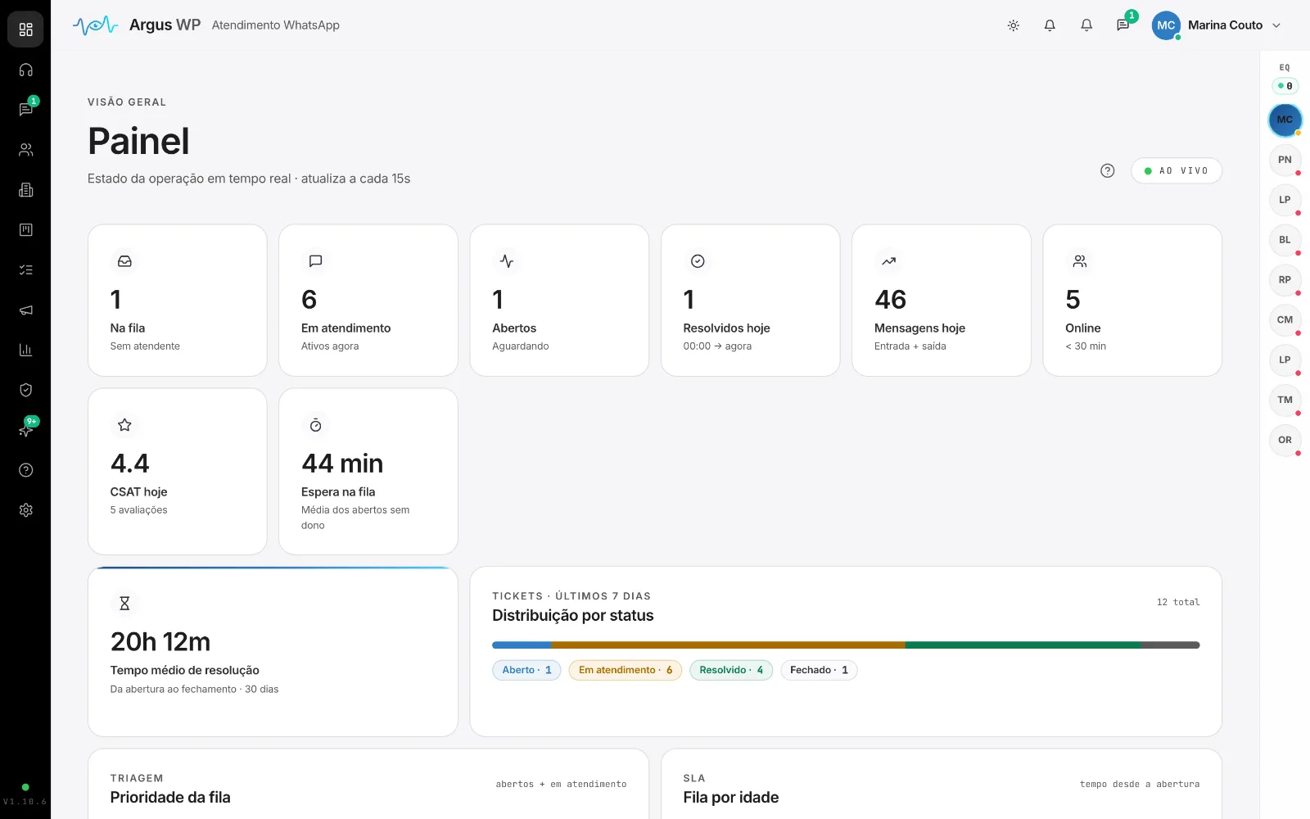The image size is (1310, 819).
Task: Open the checklist tasks icon in sidebar
Action: tap(25, 269)
